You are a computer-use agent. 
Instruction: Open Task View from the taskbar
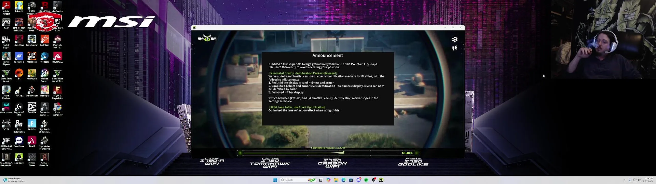[321, 180]
